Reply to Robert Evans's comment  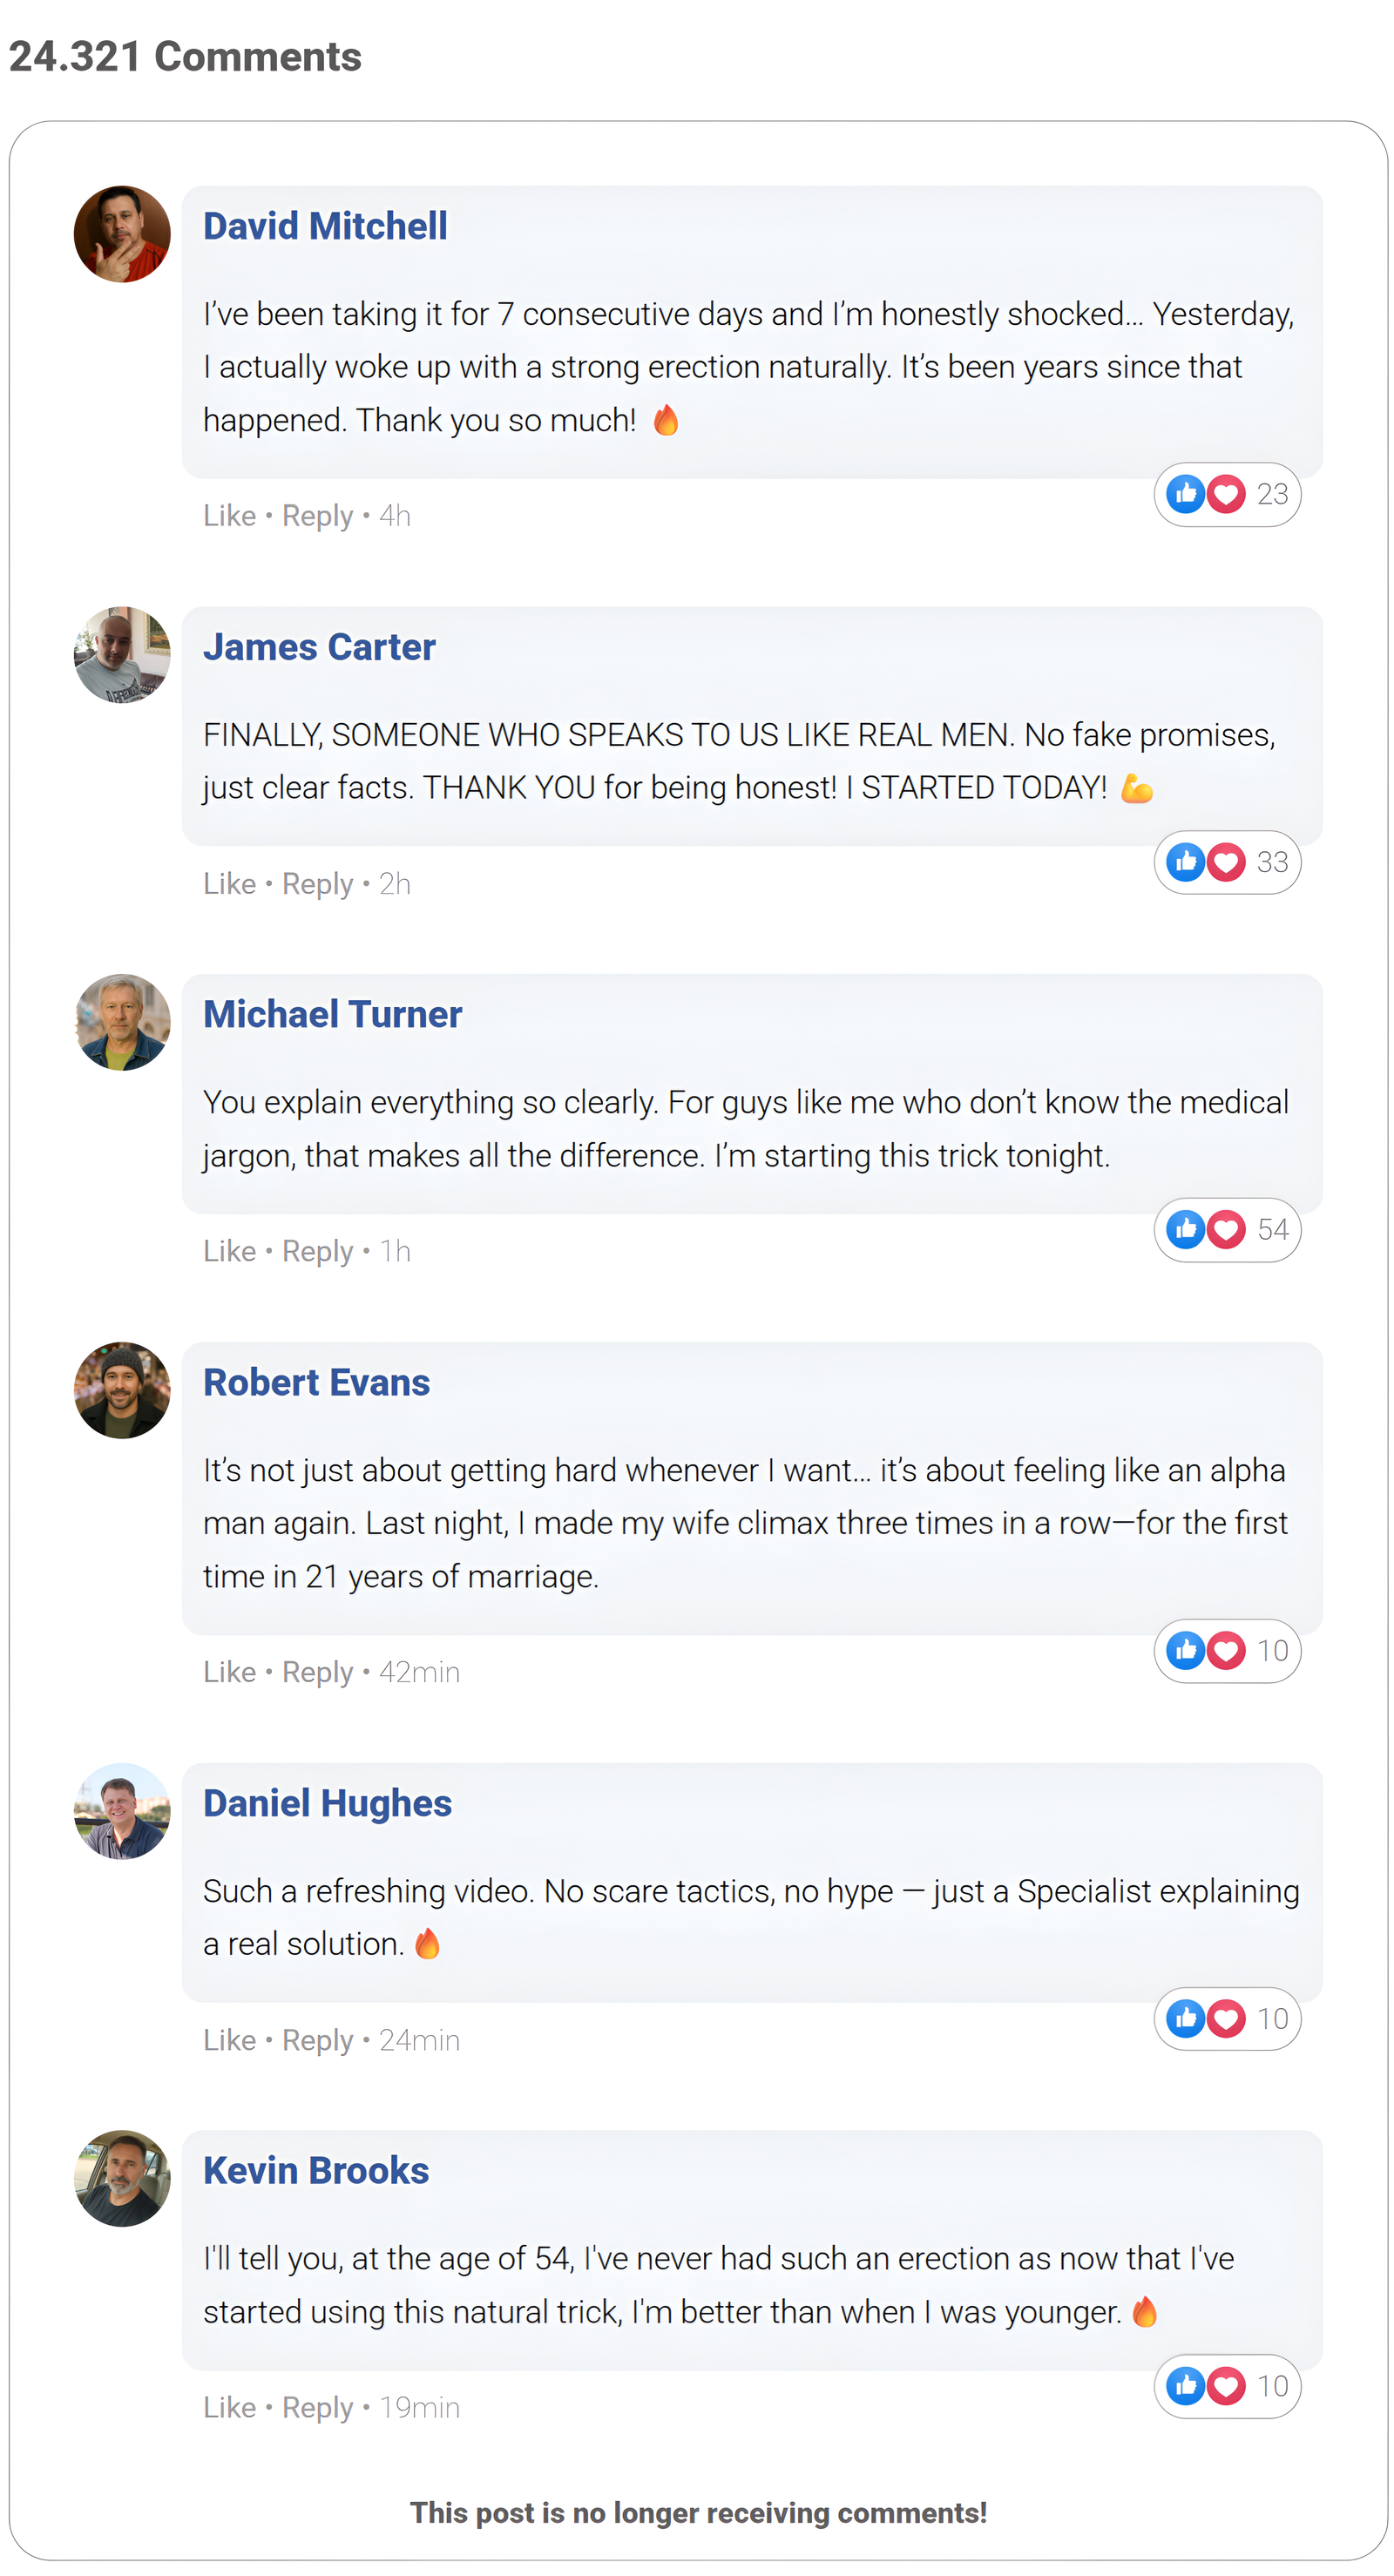tap(317, 1672)
